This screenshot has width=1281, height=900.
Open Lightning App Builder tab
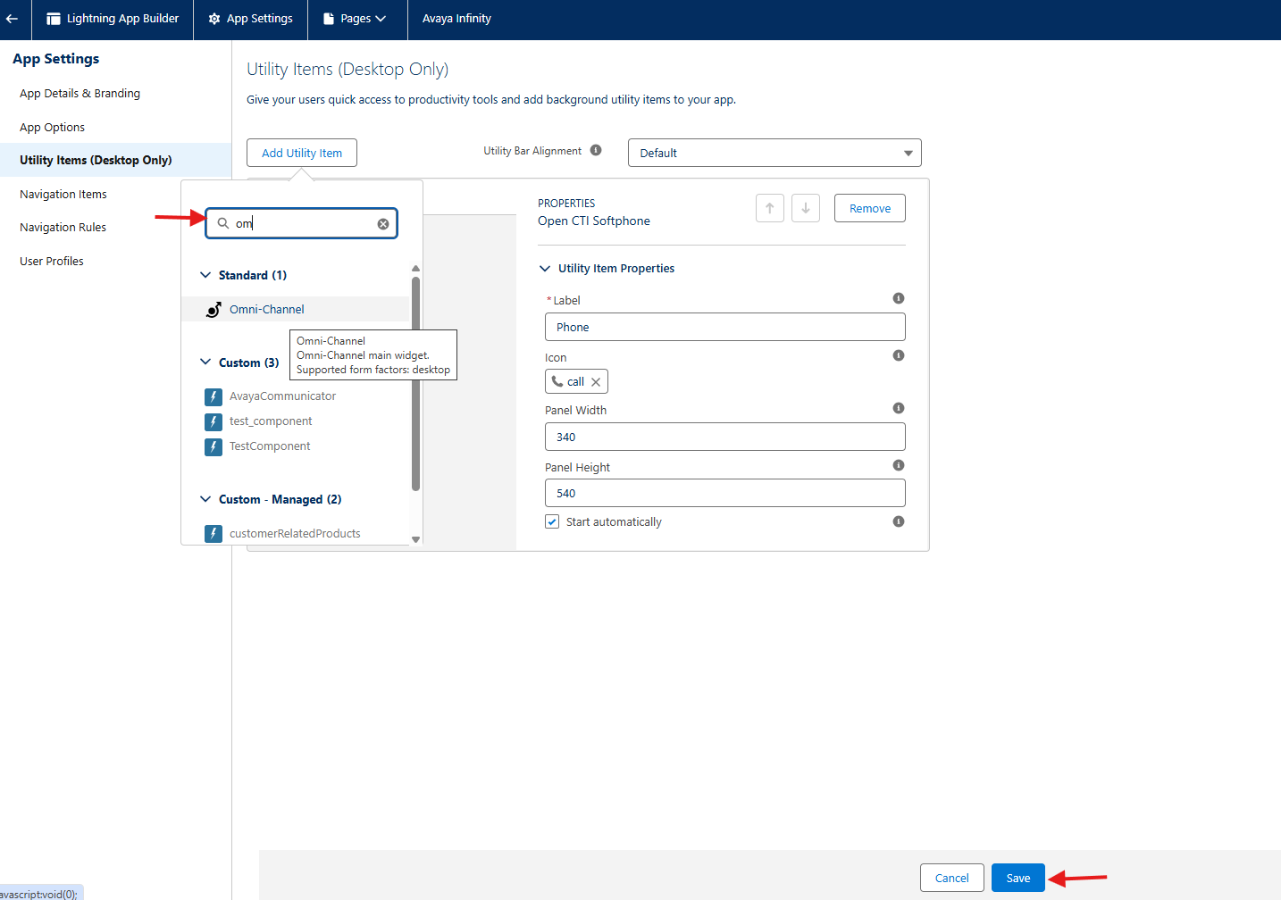click(113, 19)
